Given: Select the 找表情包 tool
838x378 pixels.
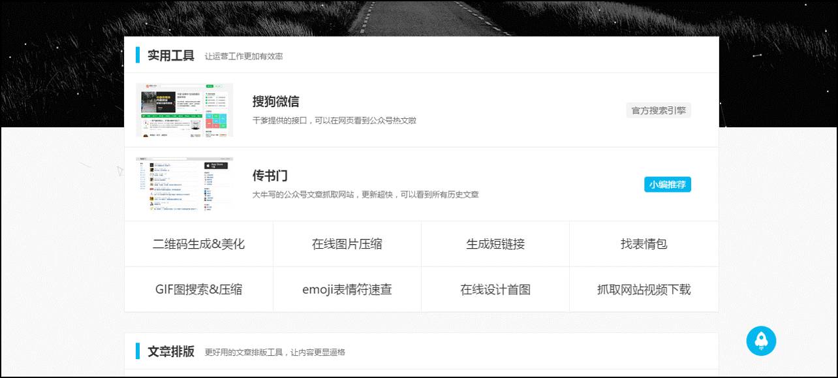Looking at the screenshot, I should (x=644, y=244).
